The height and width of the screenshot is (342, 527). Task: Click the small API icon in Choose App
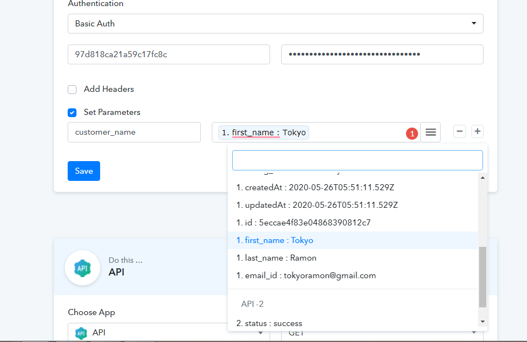pos(81,333)
